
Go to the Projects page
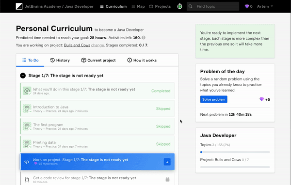point(160,6)
